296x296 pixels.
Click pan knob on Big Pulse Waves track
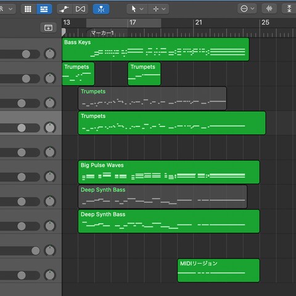(50, 176)
